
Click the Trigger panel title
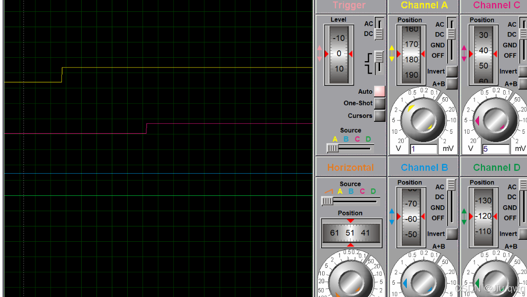(x=349, y=5)
